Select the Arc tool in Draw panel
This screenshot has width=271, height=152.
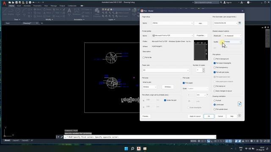coord(24,11)
